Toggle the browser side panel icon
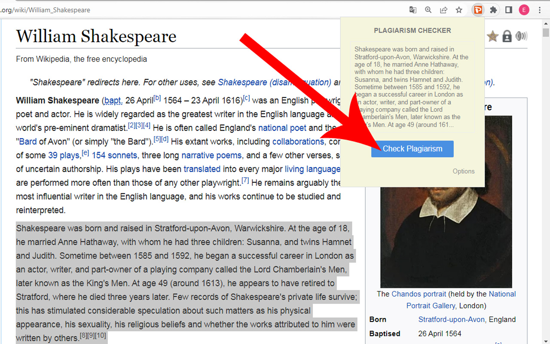This screenshot has width=550, height=344. tap(509, 10)
